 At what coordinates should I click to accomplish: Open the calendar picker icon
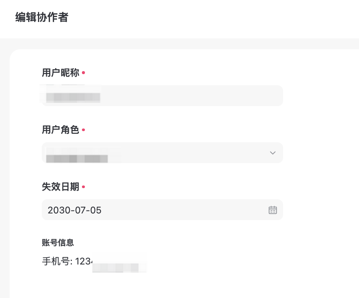click(x=273, y=210)
